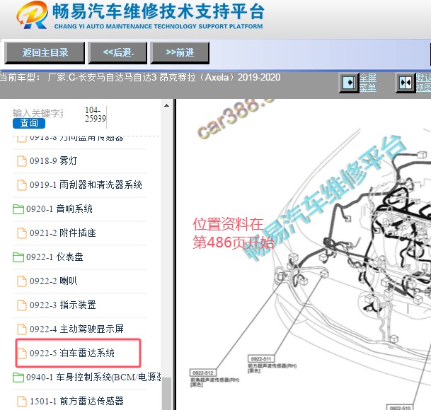Focus the keyword search input field
431x410 pixels.
click(38, 113)
